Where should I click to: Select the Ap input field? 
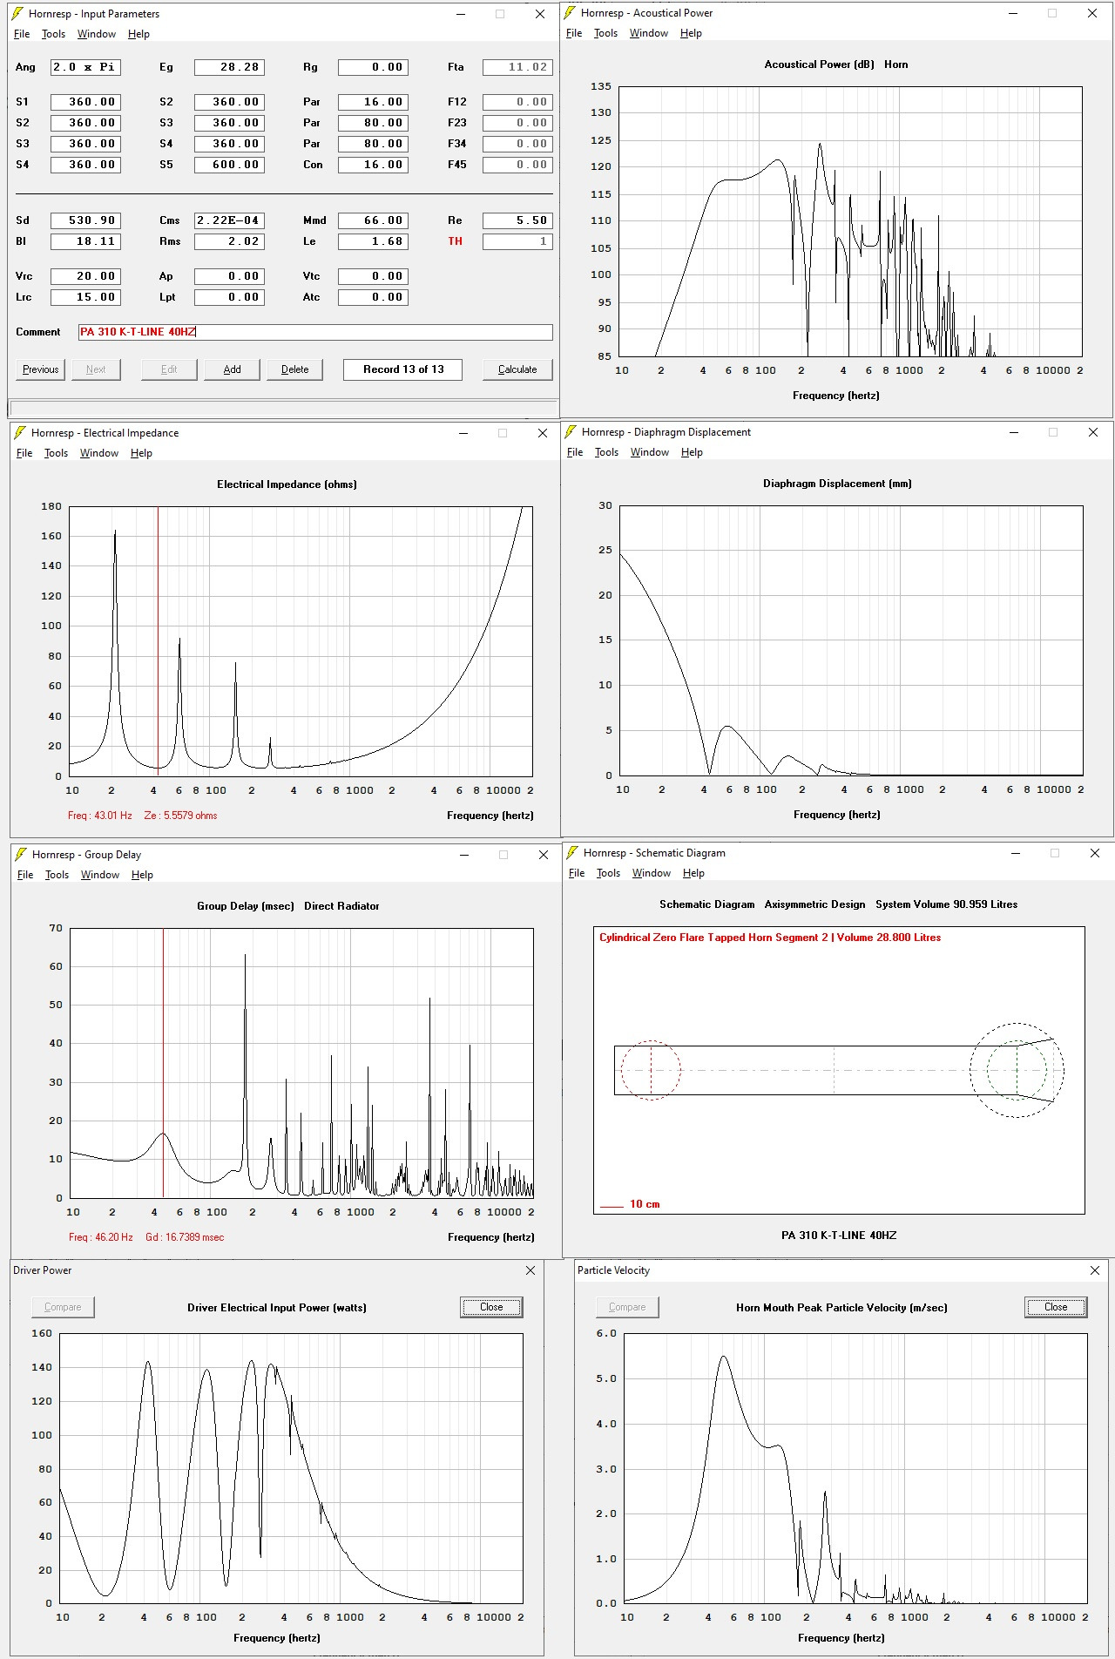[229, 276]
